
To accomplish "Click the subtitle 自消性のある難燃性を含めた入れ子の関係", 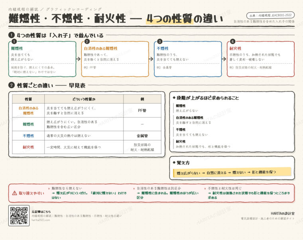I will pyautogui.click(x=264, y=21).
